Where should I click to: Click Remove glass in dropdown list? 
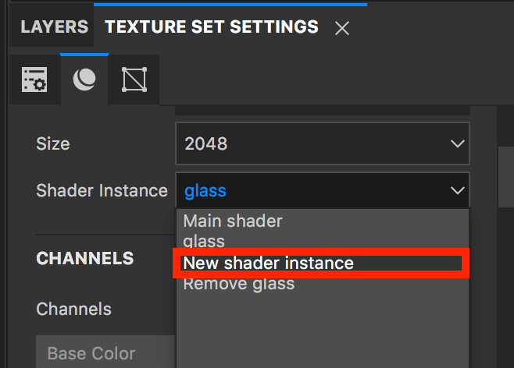(x=239, y=284)
